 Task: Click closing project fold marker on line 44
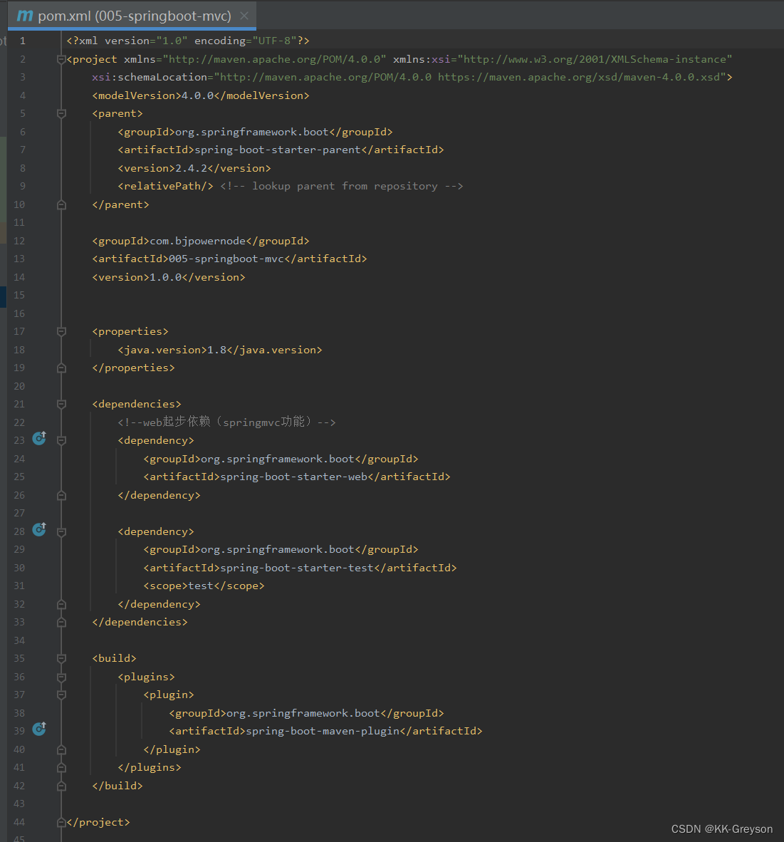61,822
